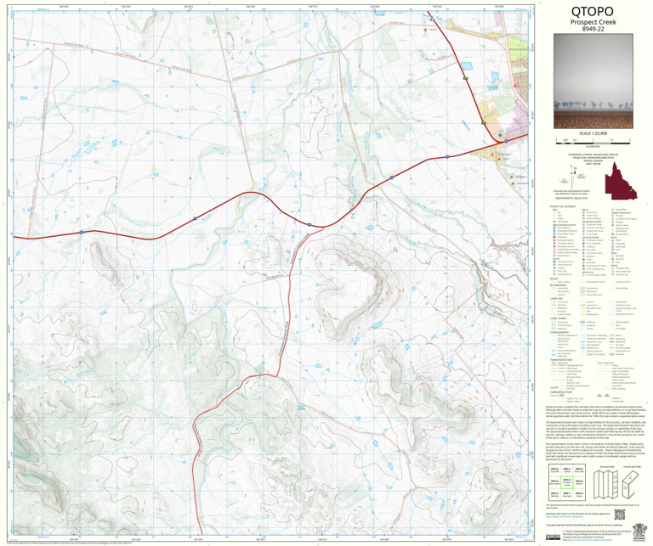Screen dimensions: 653x546
Task: Open the QTopo application URL link
Action: 565,517
